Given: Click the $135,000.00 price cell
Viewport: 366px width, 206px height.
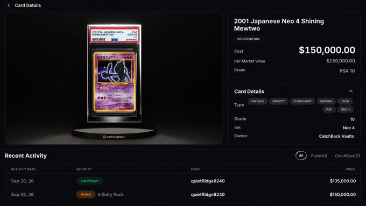Looking at the screenshot, I should pyautogui.click(x=343, y=181).
